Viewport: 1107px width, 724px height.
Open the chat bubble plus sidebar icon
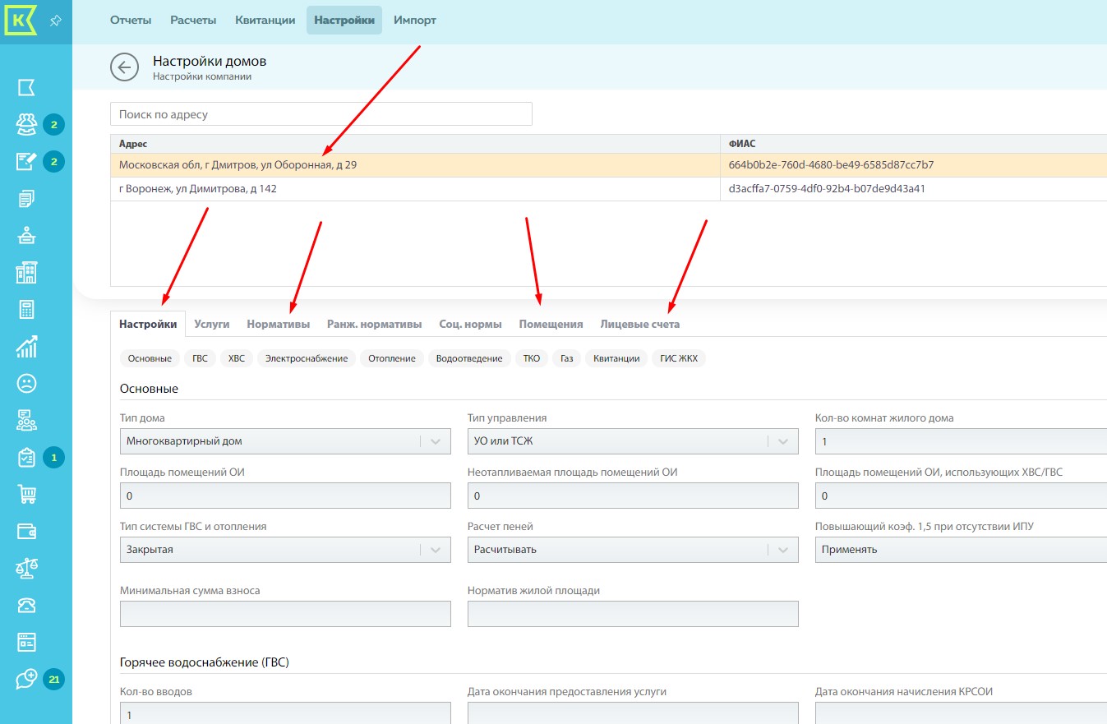point(26,679)
